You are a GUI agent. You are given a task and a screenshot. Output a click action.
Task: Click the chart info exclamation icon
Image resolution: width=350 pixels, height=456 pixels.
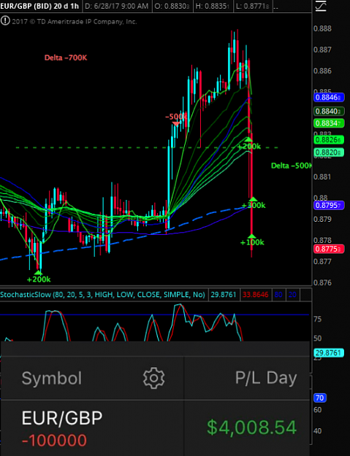click(5, 21)
